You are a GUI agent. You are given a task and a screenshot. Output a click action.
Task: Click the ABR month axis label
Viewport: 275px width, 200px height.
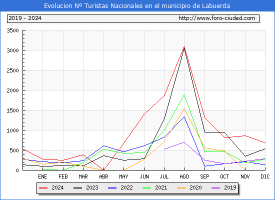103,176
